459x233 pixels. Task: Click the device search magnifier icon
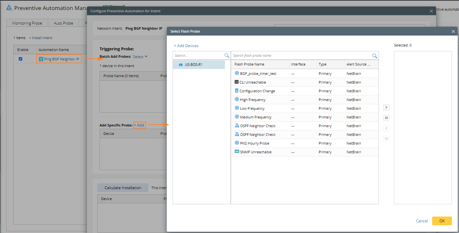[227, 56]
